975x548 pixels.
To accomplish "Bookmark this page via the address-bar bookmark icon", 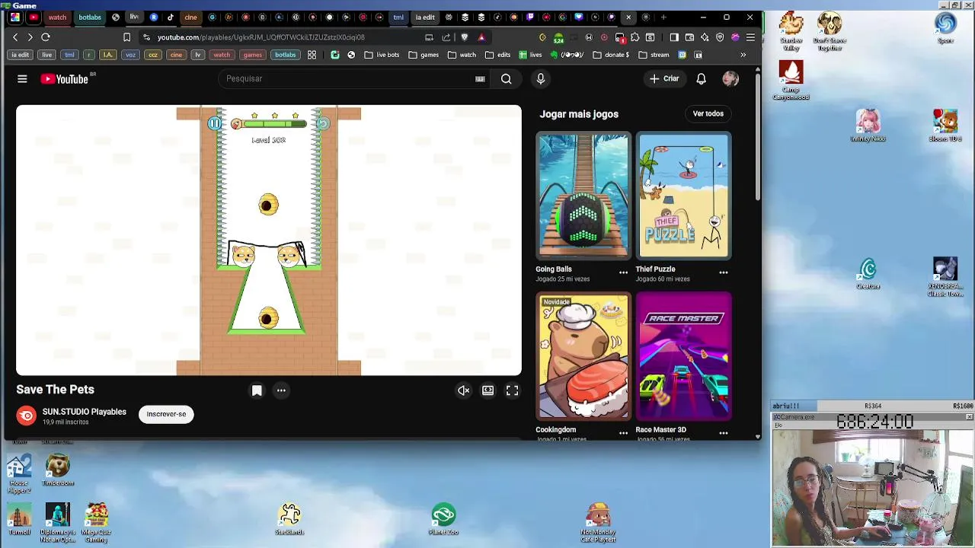I will pos(126,37).
